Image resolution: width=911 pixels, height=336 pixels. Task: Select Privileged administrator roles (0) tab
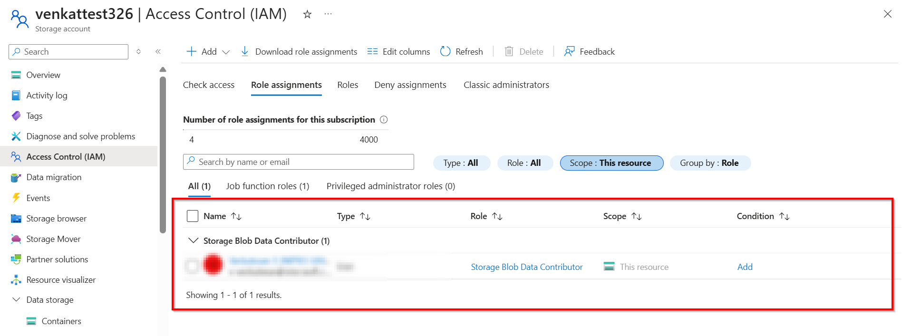[391, 186]
